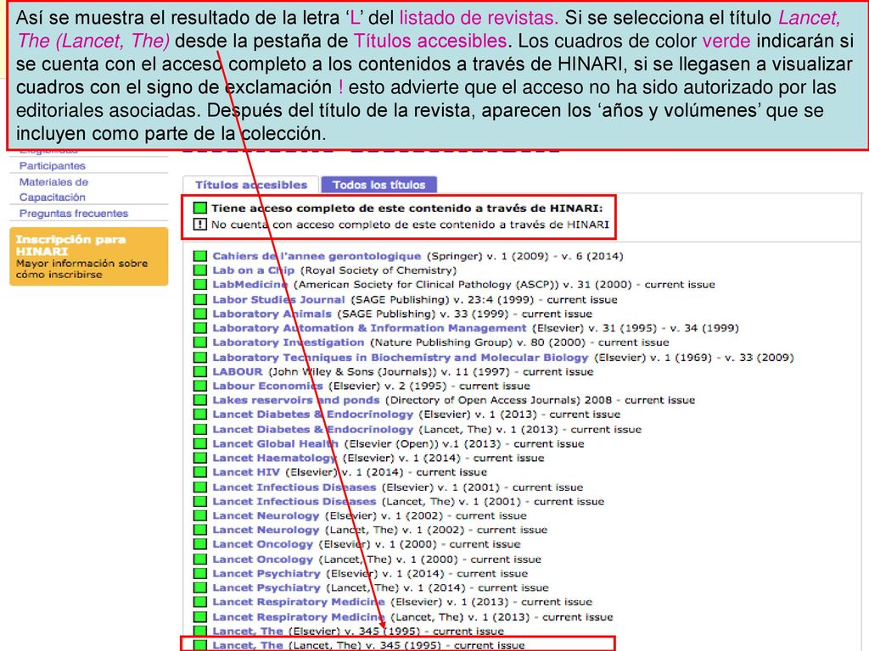The image size is (869, 651).
Task: Click green square icon in the full-access legend
Action: tap(200, 209)
